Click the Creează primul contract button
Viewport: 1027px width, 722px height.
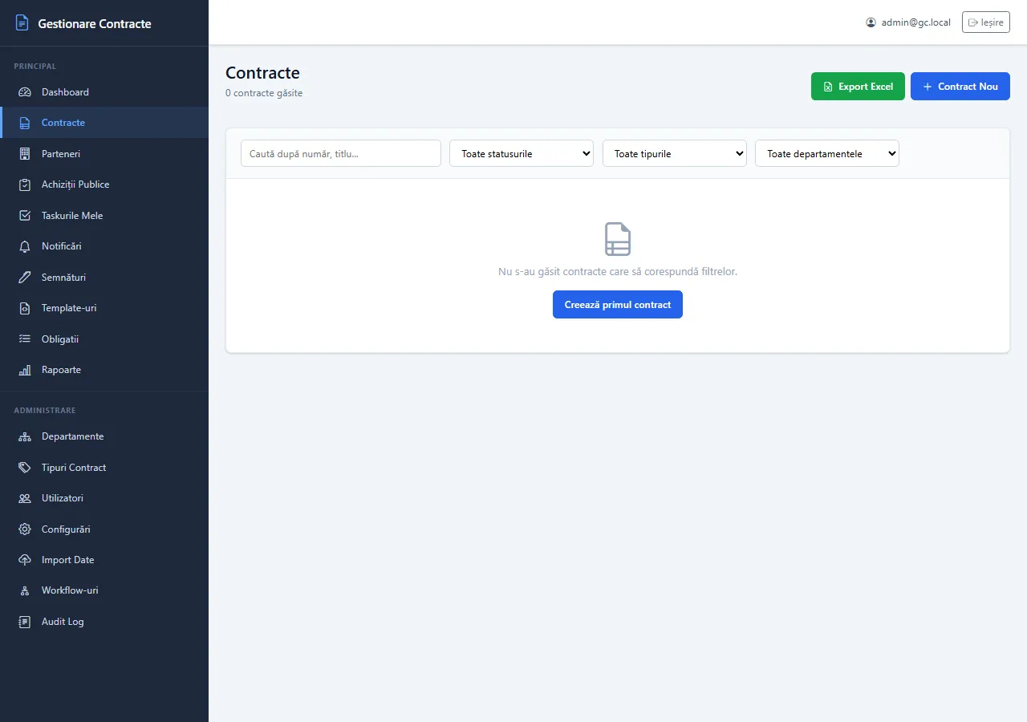[x=618, y=305]
